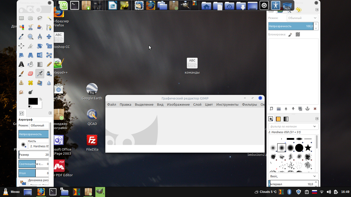Screen dimensions: 351x197
Task: Toggle lock alpha channel checkerboard icon
Action: 298,34
